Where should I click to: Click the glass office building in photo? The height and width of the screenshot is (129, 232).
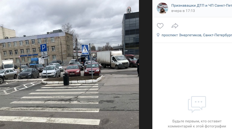coord(130,33)
